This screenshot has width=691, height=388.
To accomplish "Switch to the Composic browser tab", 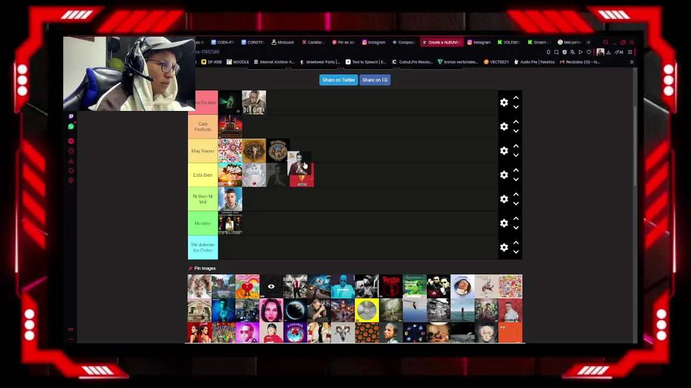I will tap(404, 42).
